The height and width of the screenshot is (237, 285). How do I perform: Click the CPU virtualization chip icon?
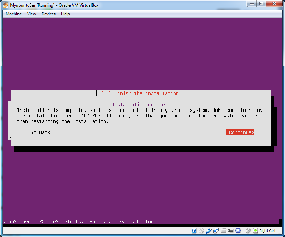pos(238,231)
